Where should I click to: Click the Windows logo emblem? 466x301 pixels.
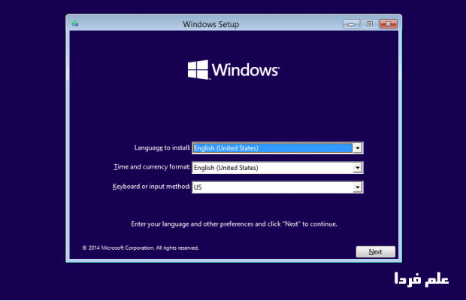[198, 70]
